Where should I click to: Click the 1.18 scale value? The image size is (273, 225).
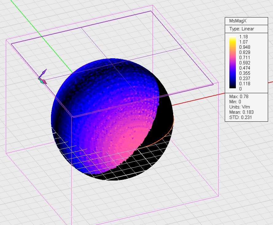[243, 37]
